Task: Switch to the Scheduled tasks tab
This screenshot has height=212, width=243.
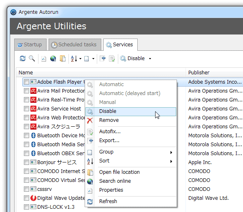Action: (75, 45)
